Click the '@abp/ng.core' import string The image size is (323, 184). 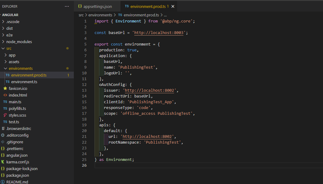(176, 21)
